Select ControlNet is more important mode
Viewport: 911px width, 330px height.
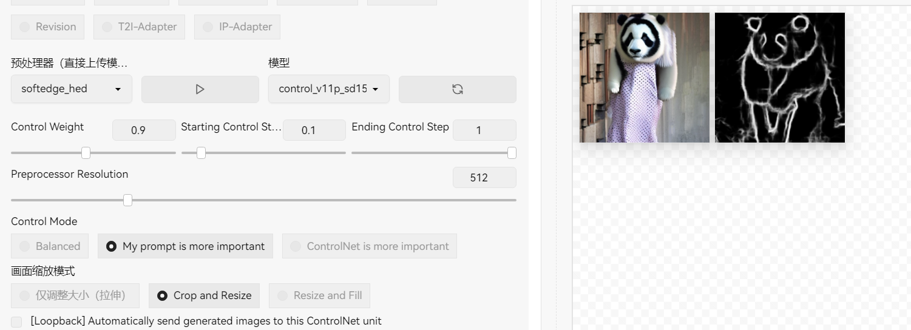pos(296,246)
